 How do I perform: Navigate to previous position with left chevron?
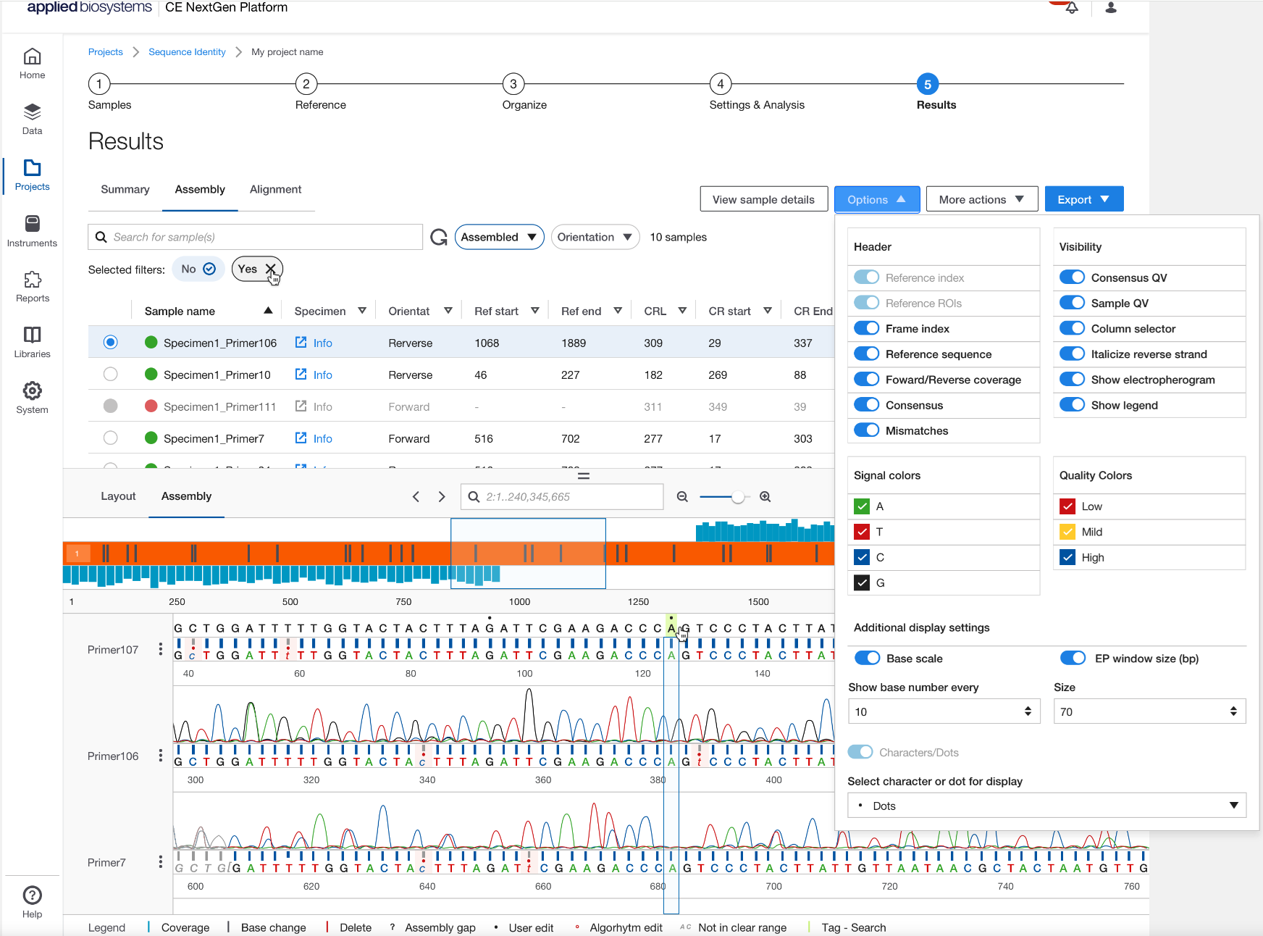(x=416, y=497)
